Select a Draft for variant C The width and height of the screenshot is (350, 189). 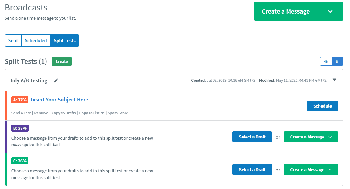(252, 169)
